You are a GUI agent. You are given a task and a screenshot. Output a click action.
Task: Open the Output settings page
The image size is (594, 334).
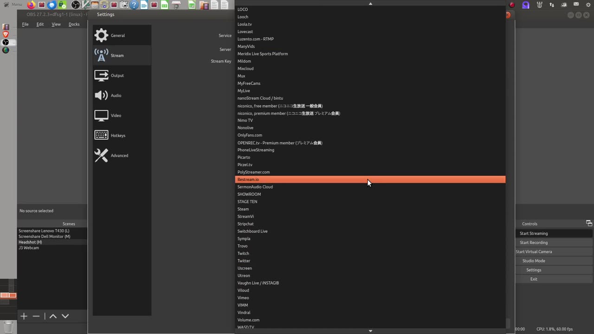click(x=122, y=75)
